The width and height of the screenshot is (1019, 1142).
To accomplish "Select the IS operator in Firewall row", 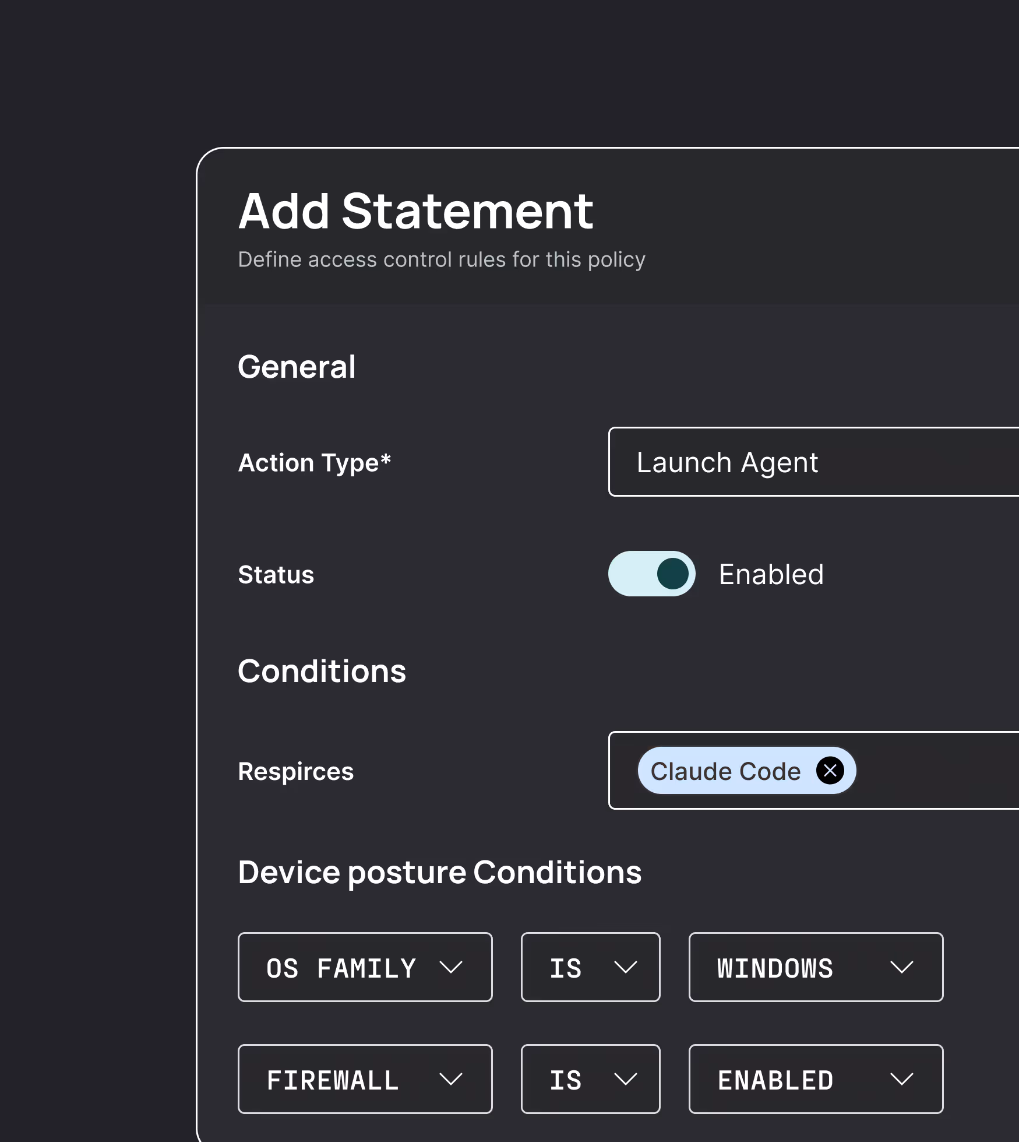I will (x=590, y=1080).
